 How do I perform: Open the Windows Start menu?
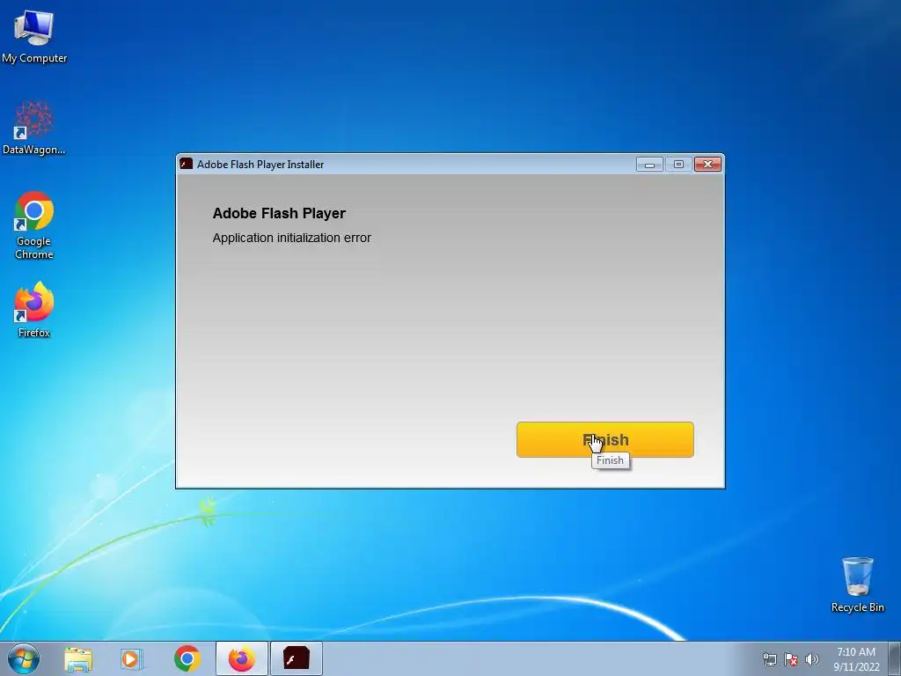[24, 658]
